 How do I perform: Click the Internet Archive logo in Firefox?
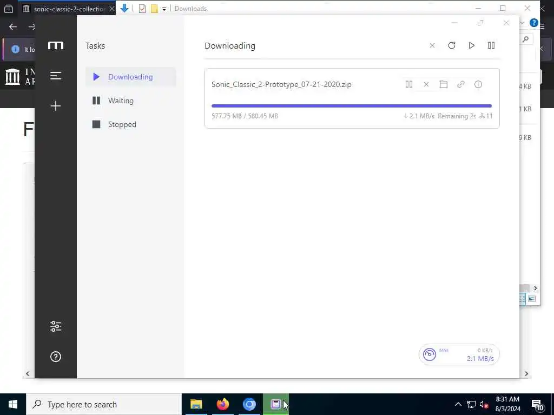(13, 77)
